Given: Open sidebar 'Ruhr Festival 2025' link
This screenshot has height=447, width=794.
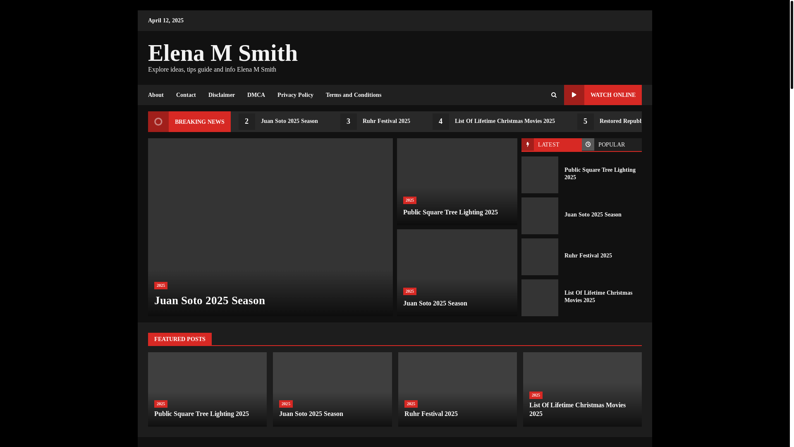Looking at the screenshot, I should pyautogui.click(x=588, y=256).
